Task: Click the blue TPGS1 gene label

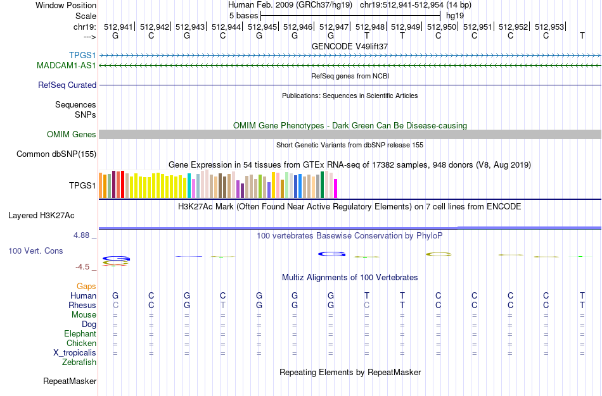Action: pos(82,55)
